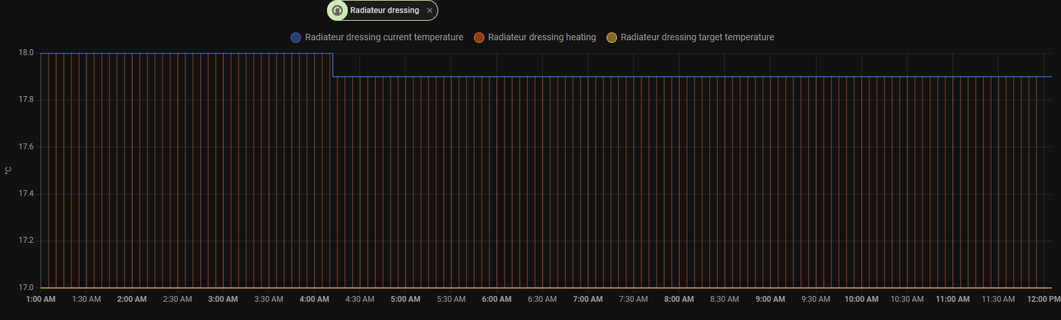Click the 1:00 AM x-axis label
1061x320 pixels.
[x=41, y=299]
